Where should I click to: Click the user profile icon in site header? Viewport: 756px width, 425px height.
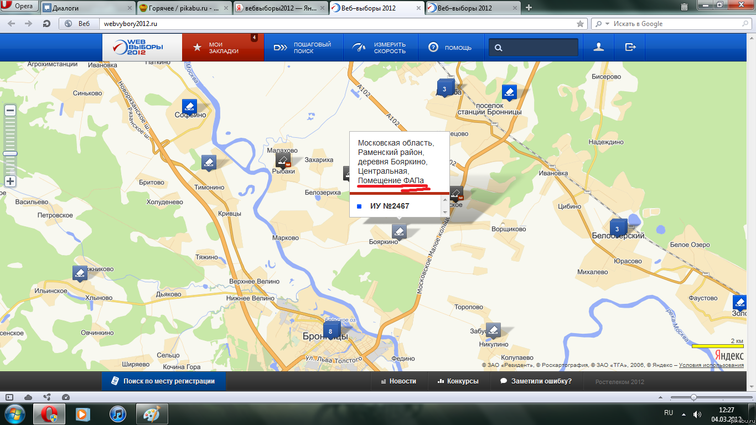coord(598,48)
